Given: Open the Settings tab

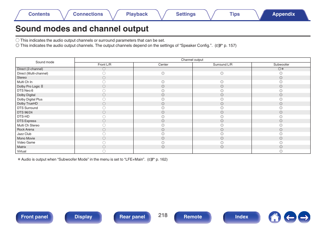Looking at the screenshot, I should coord(186,14).
